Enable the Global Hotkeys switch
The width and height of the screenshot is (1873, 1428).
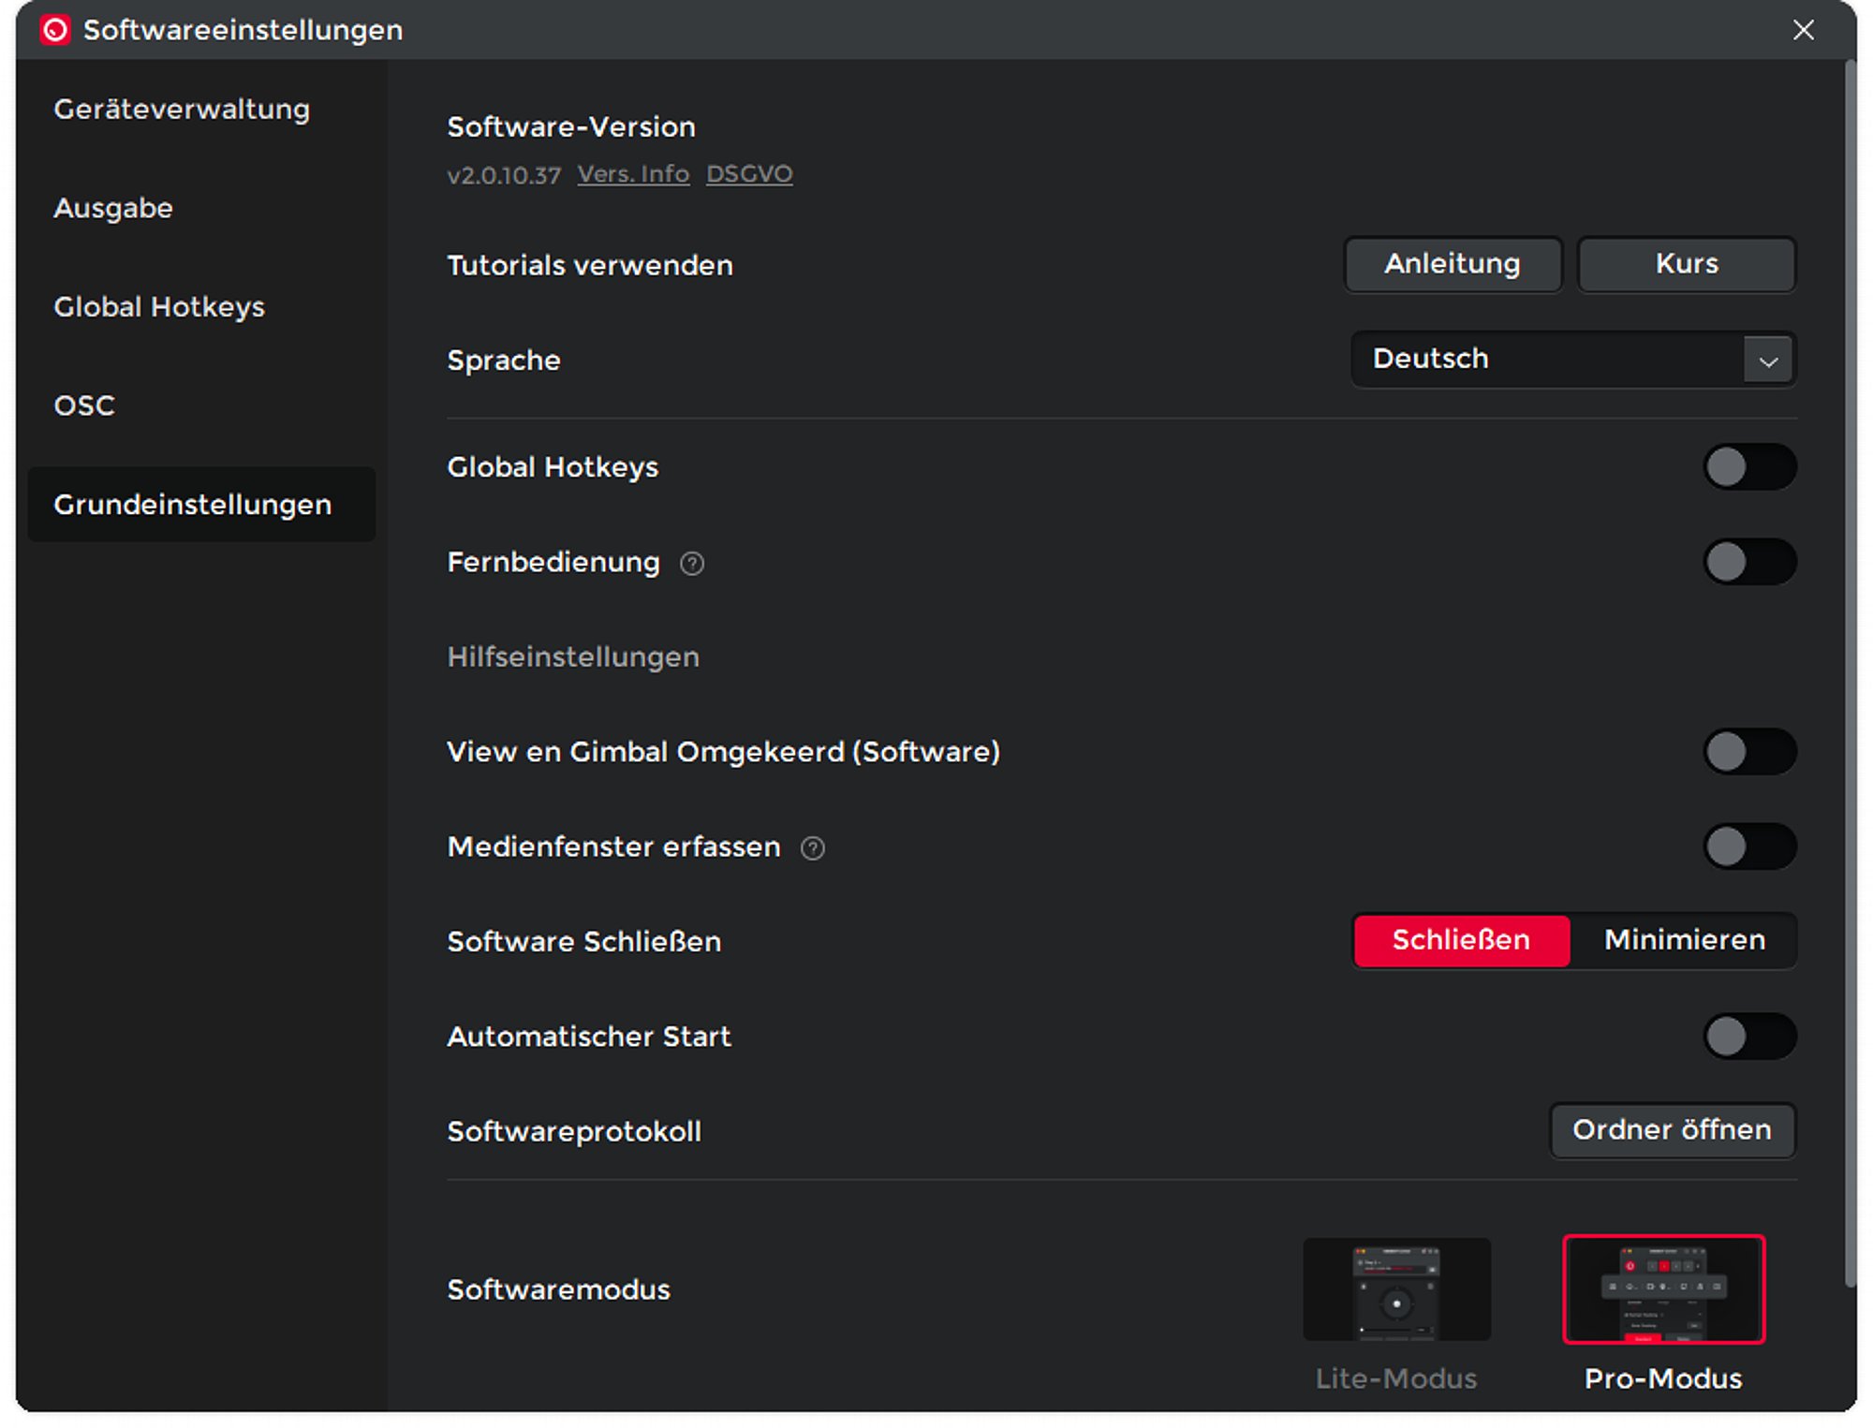coord(1748,467)
